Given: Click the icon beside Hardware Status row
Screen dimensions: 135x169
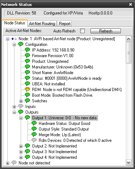Looking at the screenshot, I should (x=34, y=123).
